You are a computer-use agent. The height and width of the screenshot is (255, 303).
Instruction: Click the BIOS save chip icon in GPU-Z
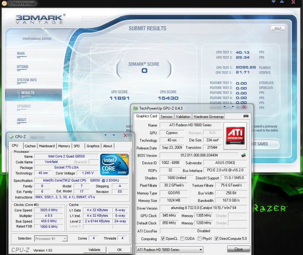(244, 155)
